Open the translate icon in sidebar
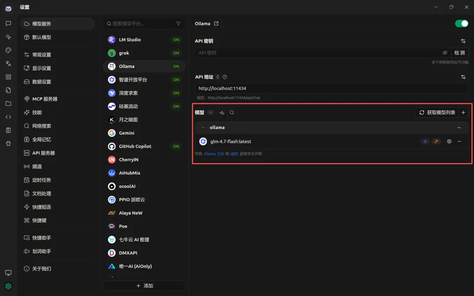Screen dimensions: 474x296 (x=8, y=64)
